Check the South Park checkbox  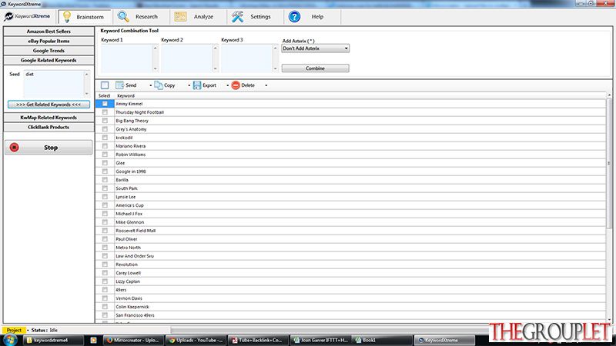105,188
